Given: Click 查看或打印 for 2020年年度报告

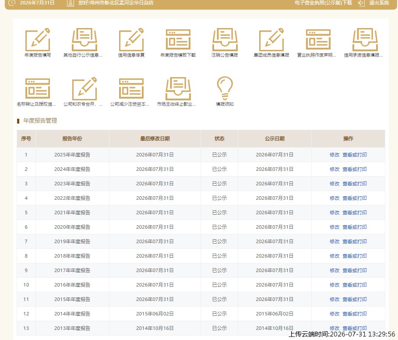Looking at the screenshot, I should tap(354, 227).
